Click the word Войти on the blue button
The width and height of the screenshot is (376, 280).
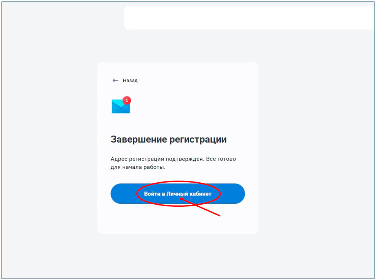152,194
